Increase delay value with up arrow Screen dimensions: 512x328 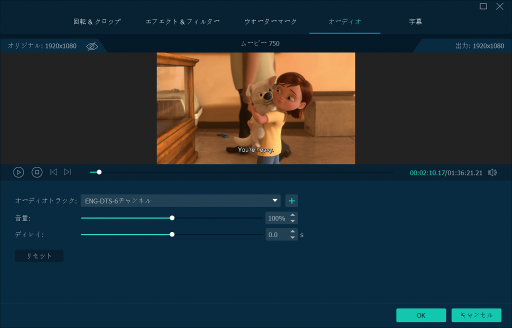(293, 231)
